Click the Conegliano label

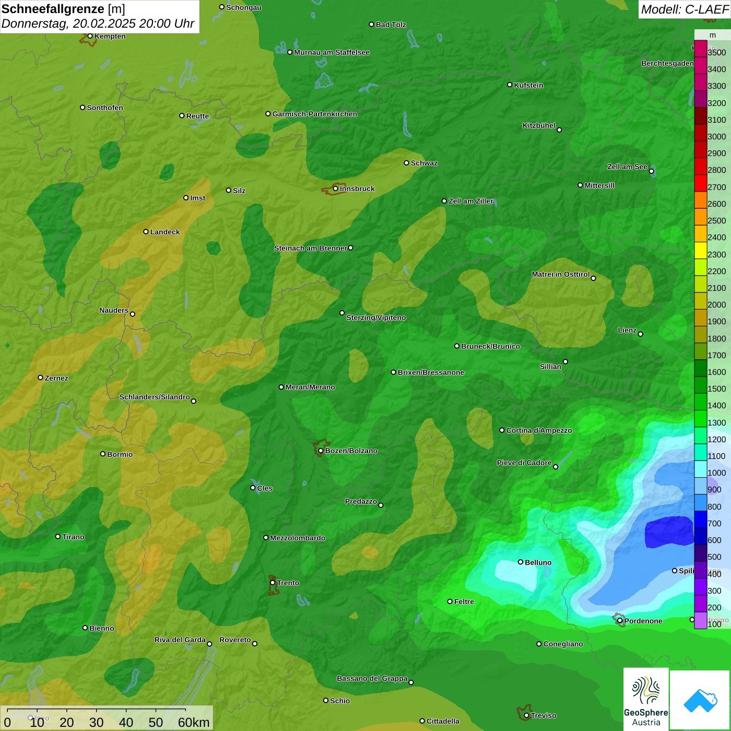coord(563,644)
